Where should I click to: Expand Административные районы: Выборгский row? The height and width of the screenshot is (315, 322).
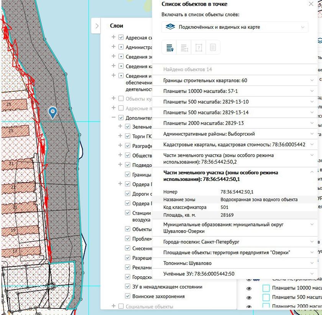click(x=235, y=134)
